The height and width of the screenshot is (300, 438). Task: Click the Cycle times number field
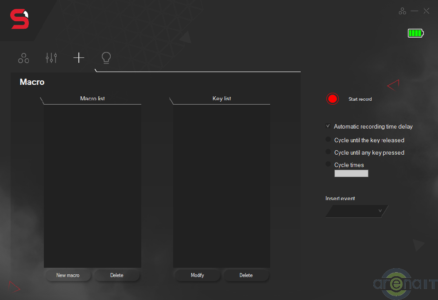pyautogui.click(x=351, y=174)
